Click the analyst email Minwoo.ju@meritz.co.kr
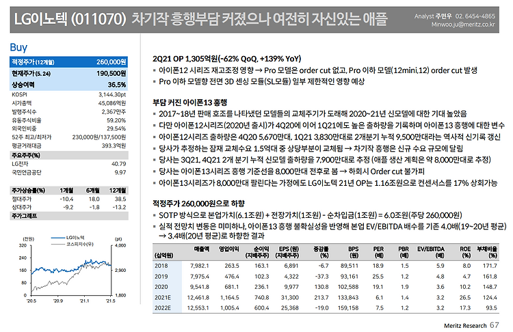The image size is (513, 332). [463, 25]
